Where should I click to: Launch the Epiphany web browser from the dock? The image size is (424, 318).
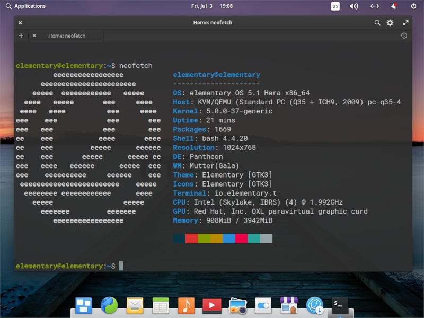click(109, 306)
